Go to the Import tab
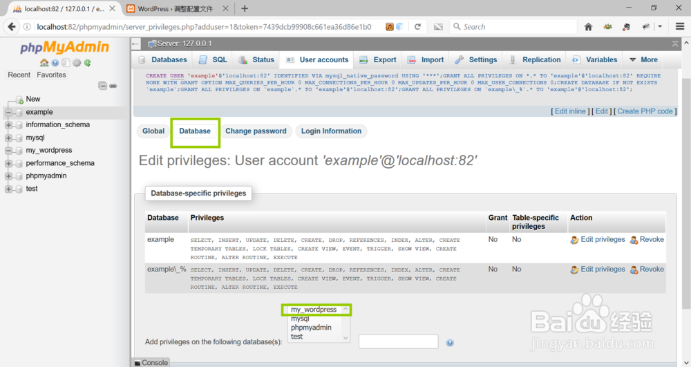Screen dimensions: 691x367 click(x=426, y=60)
